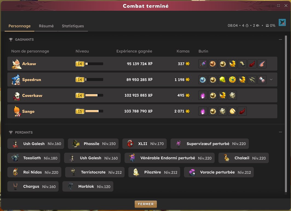Click Speedrun's golden wing loot item
Viewport: 291px width, 211px height.
242,80
